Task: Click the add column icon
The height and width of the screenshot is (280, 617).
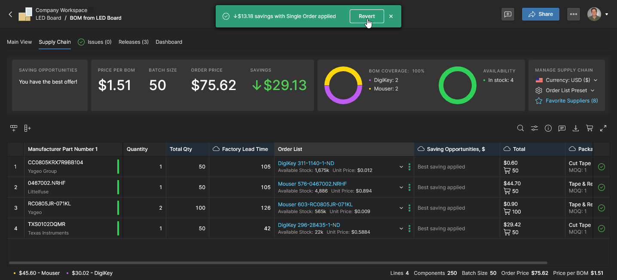Action: (27, 128)
